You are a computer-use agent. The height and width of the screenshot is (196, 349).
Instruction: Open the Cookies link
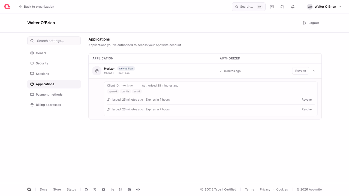[x=282, y=189]
